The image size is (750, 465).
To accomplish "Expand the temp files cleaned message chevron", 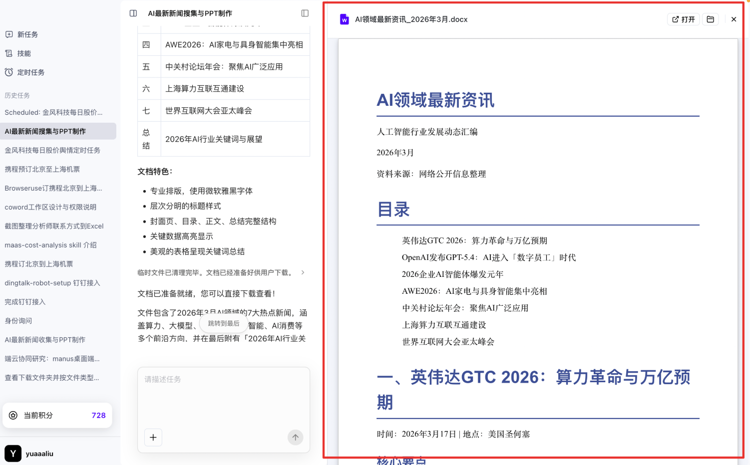I will tap(303, 272).
